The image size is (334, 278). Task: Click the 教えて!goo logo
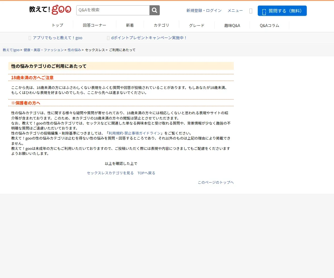click(50, 10)
